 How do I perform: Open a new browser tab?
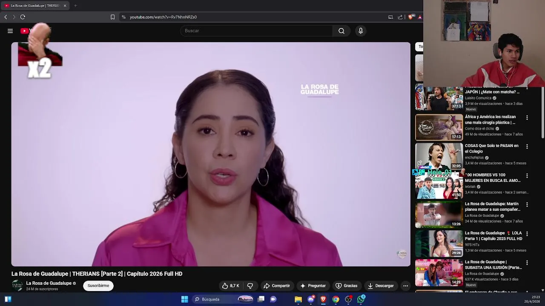click(75, 6)
